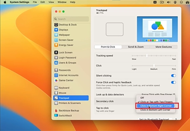This screenshot has height=131, width=190.
Task: Open the Window menu
Action: (62, 2)
